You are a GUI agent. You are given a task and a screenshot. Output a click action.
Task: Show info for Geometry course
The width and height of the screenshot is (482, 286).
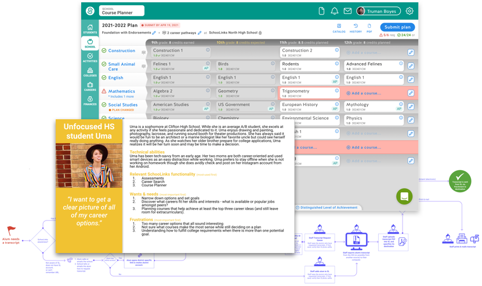click(x=273, y=90)
